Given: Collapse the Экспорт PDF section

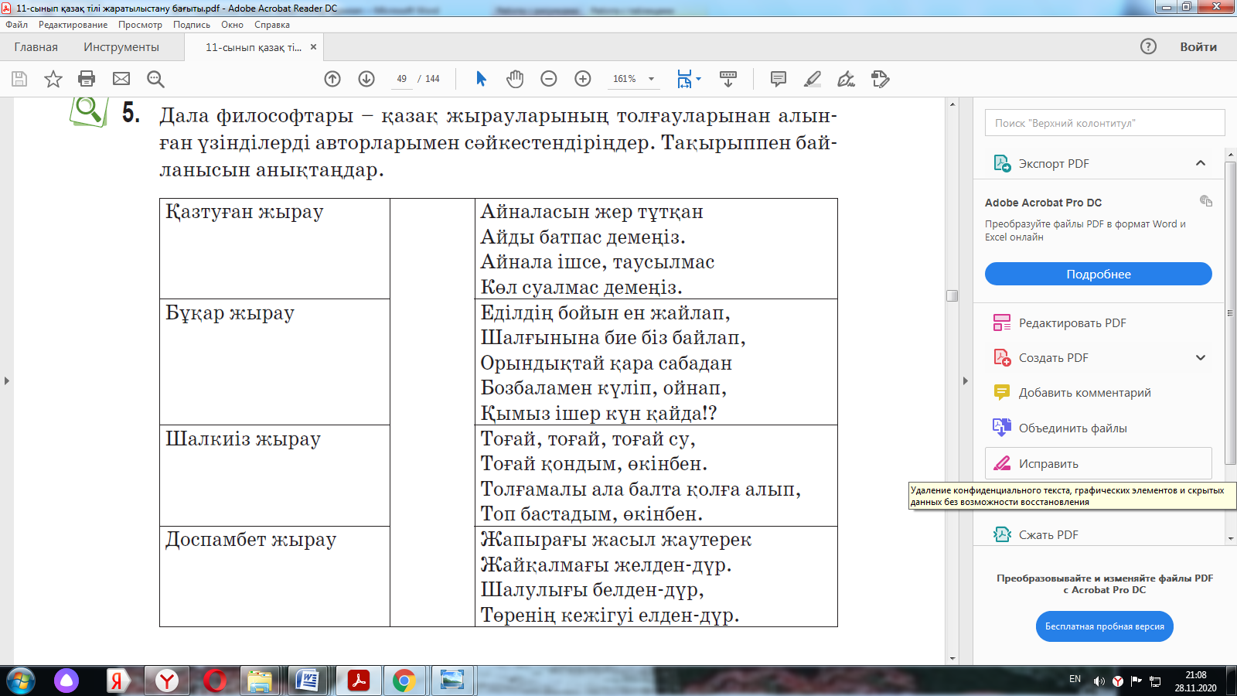Looking at the screenshot, I should (1201, 163).
